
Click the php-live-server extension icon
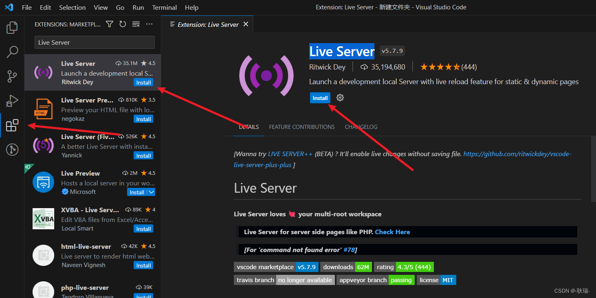point(43,289)
